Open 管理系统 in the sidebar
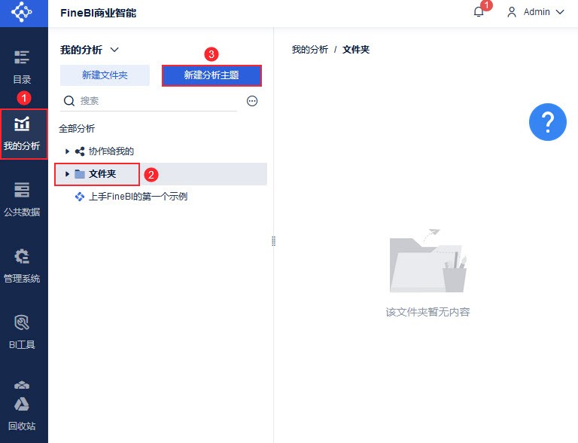The height and width of the screenshot is (443, 578). click(x=23, y=265)
